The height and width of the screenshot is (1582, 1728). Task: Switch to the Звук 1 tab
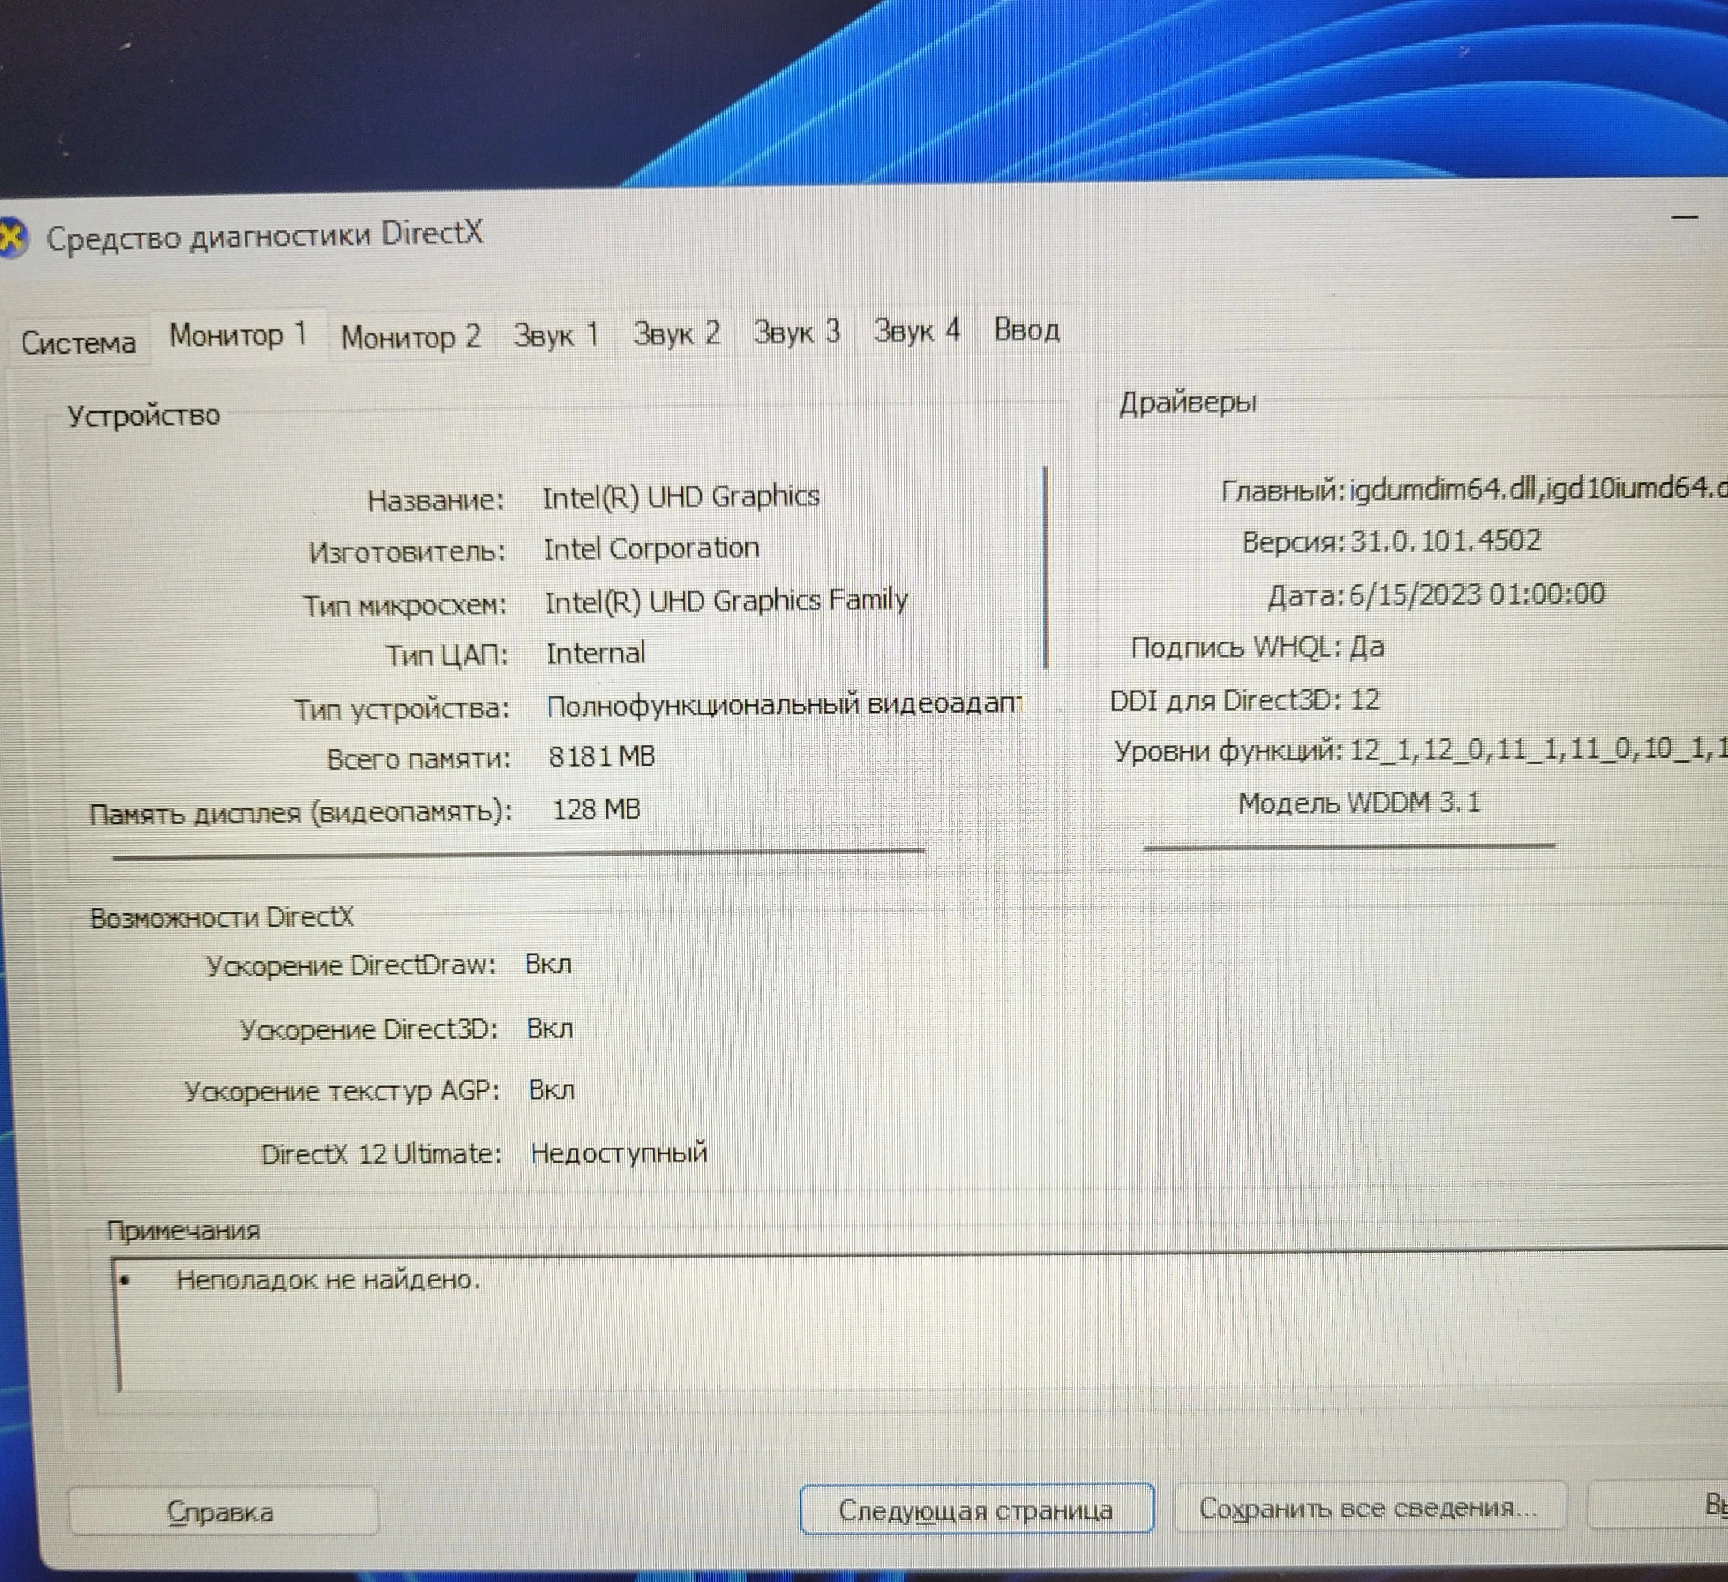click(556, 334)
